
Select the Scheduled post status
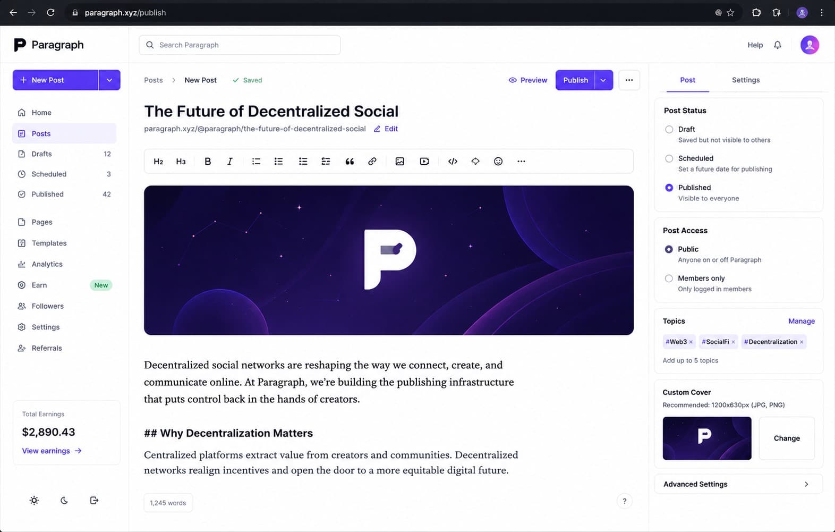[669, 158]
